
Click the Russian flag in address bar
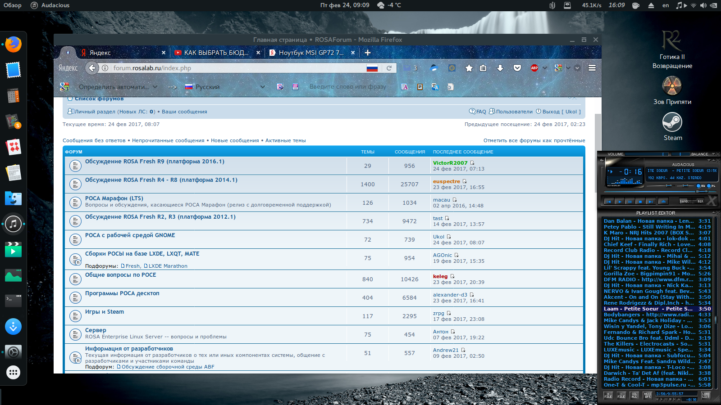coord(372,68)
